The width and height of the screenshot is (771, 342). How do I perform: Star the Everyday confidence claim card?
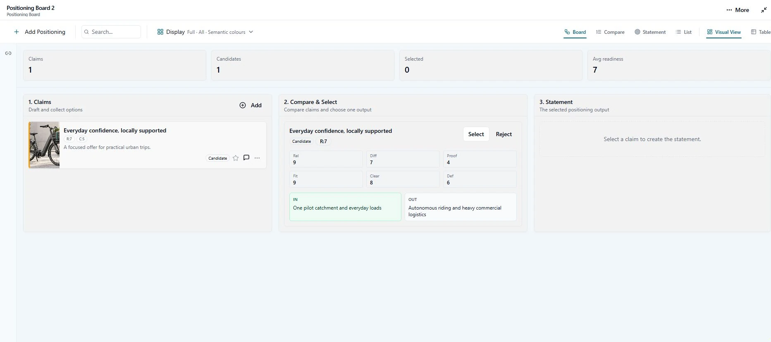236,158
